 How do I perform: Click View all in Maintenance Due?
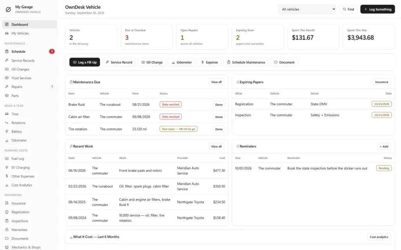coord(216,82)
